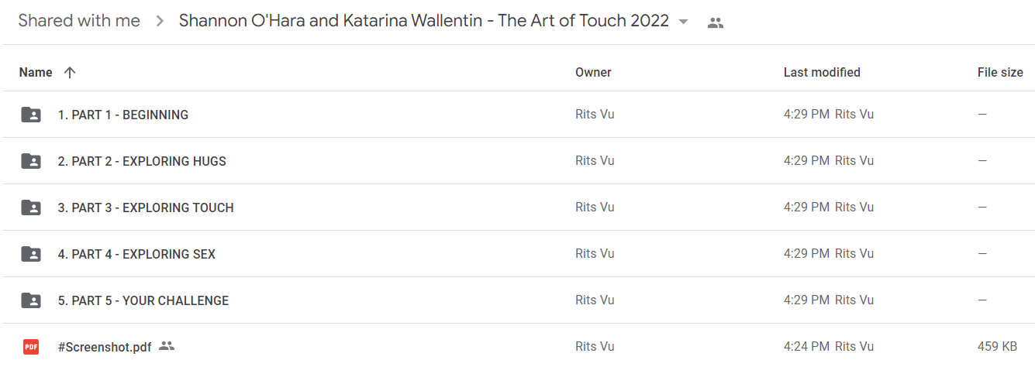Click the breadcrumb chevron after Shared with me

[x=160, y=22]
